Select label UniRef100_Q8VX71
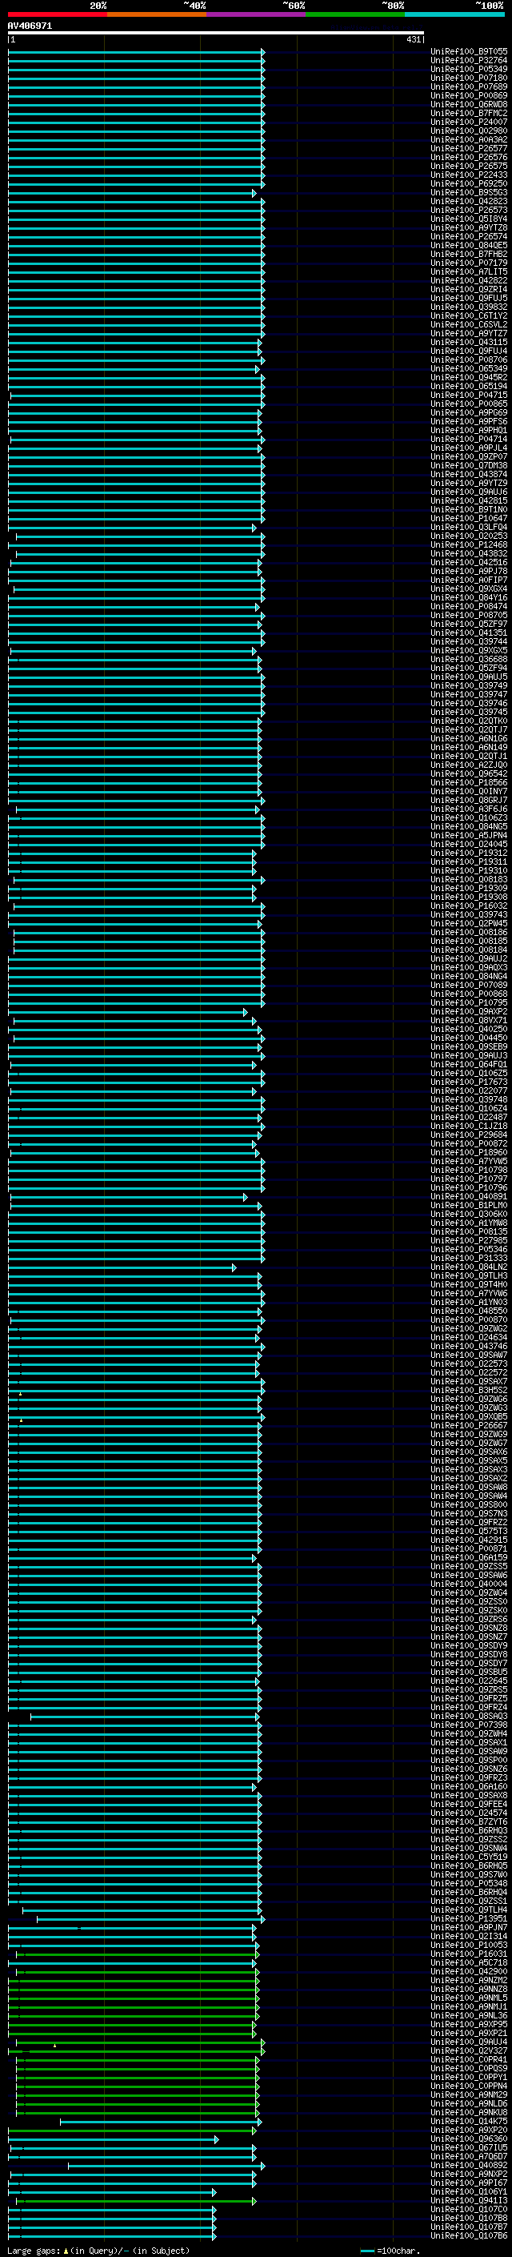This screenshot has width=512, height=2257. (x=469, y=1021)
